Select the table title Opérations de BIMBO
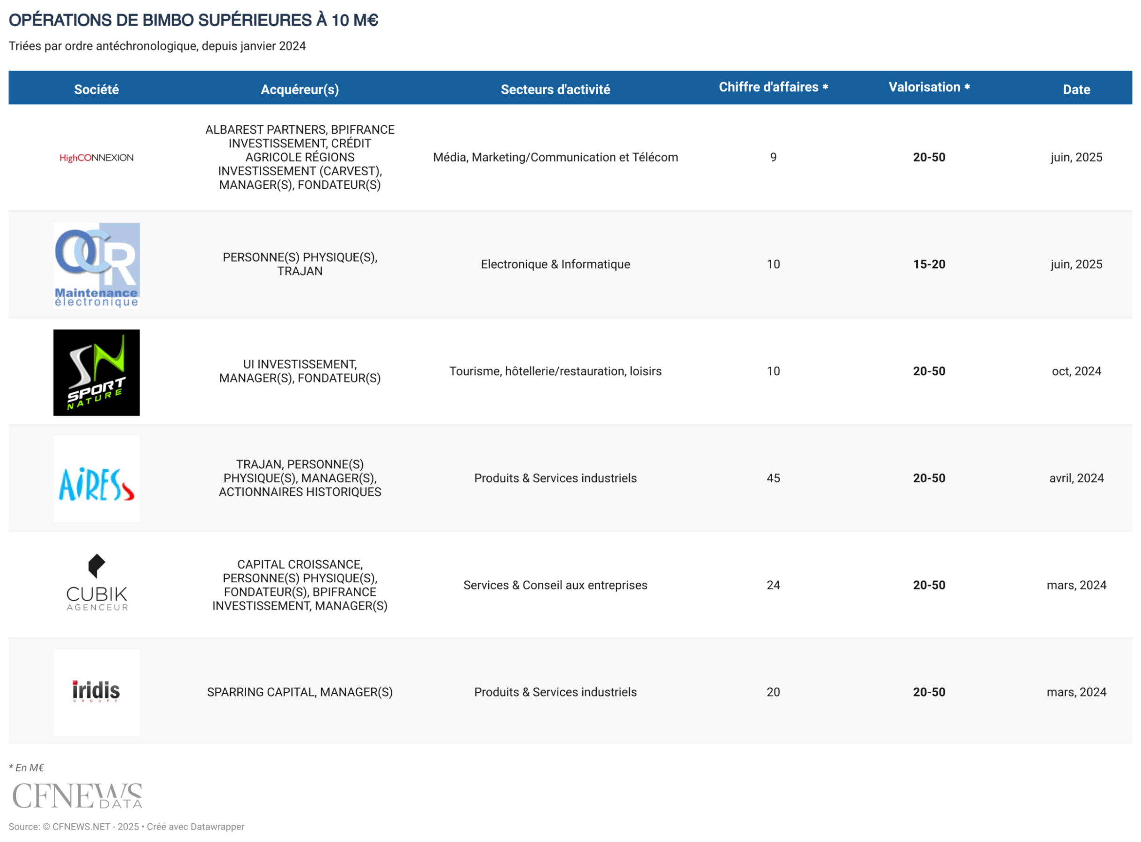Image resolution: width=1141 pixels, height=842 pixels. (x=193, y=20)
